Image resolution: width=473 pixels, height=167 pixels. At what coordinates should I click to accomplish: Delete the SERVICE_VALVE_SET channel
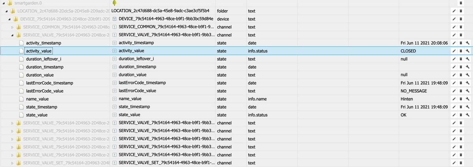pos(460,163)
